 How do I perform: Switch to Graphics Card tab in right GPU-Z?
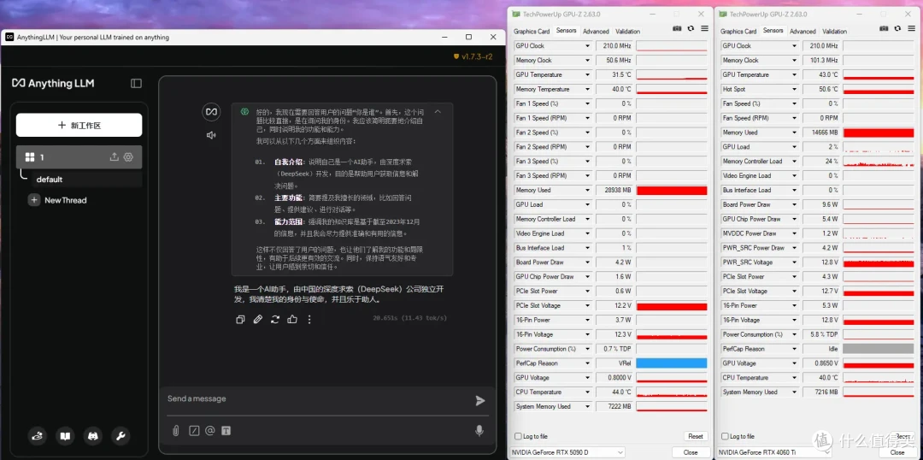click(x=738, y=32)
